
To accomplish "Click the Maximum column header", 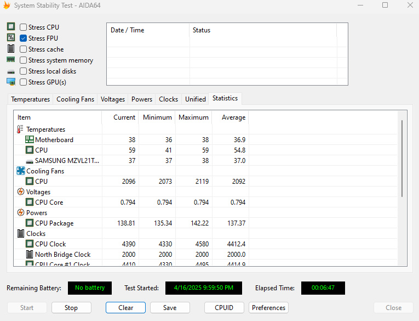I will click(x=193, y=117).
